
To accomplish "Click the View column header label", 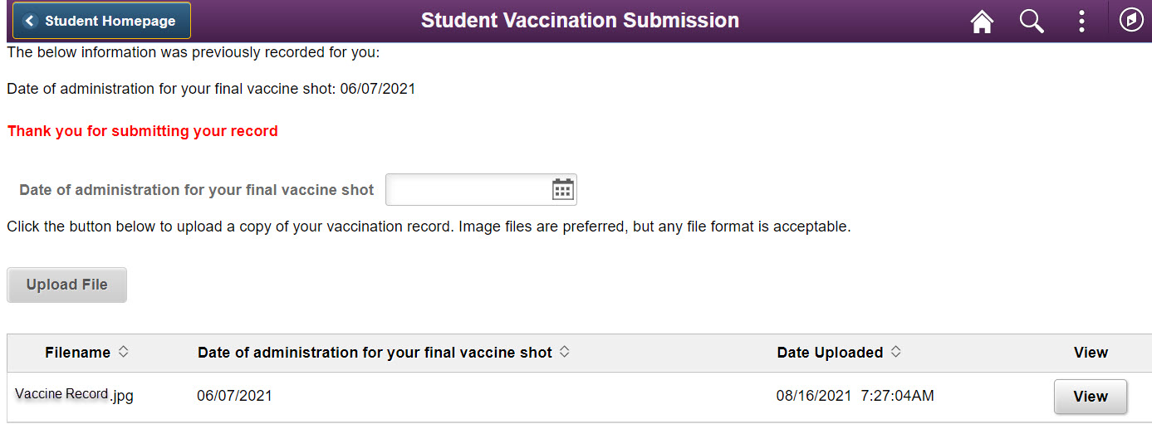I will tap(1091, 353).
